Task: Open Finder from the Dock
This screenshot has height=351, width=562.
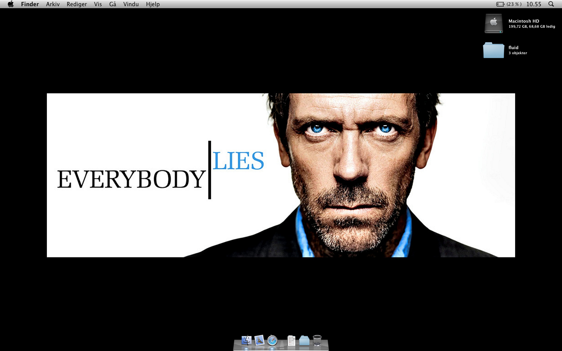Action: (x=246, y=340)
